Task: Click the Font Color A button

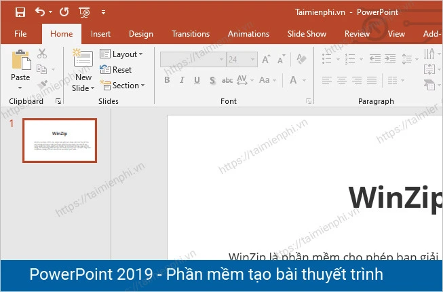Action: (x=293, y=80)
